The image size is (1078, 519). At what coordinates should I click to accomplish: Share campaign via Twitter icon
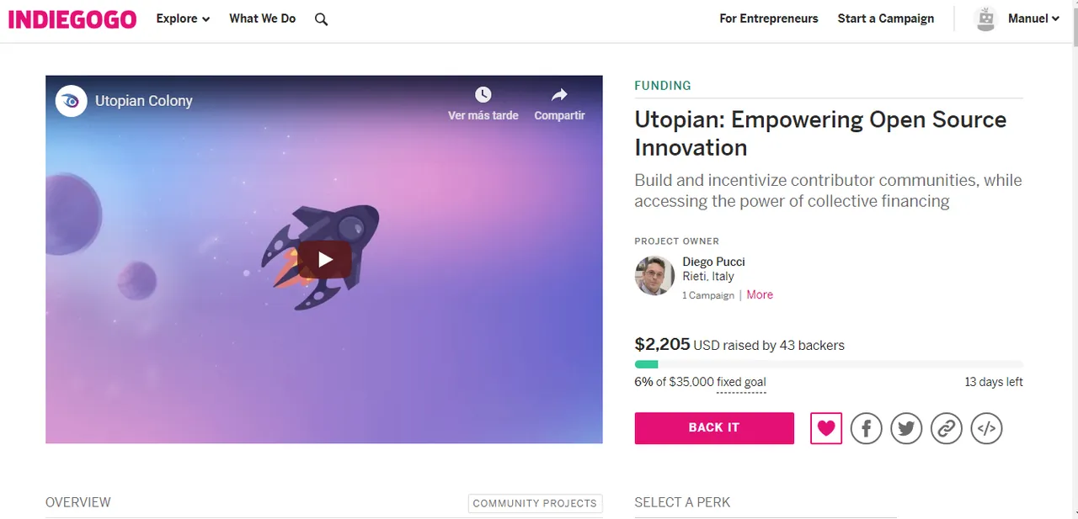pos(906,428)
